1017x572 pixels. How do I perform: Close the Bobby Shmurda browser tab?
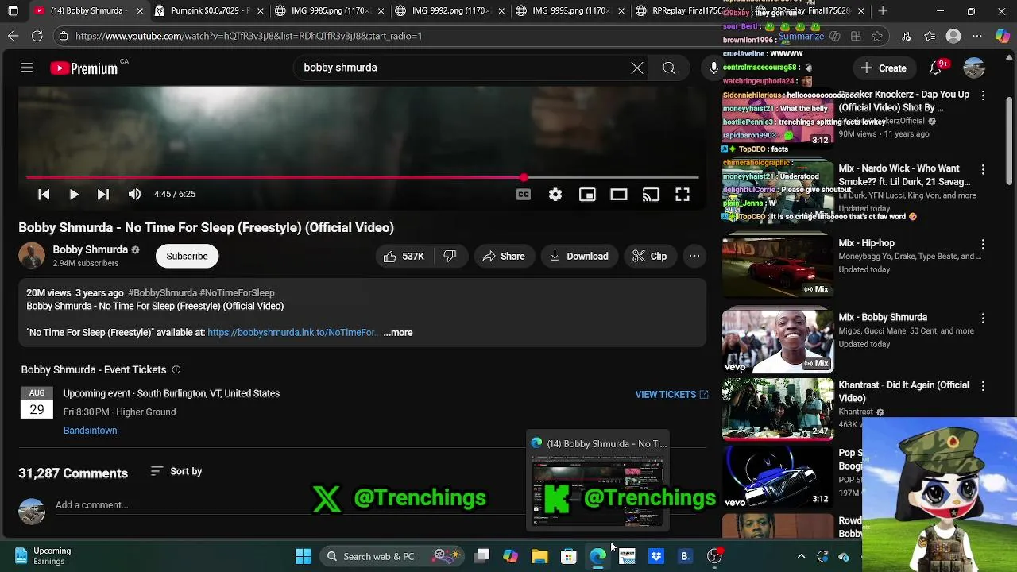pyautogui.click(x=140, y=11)
